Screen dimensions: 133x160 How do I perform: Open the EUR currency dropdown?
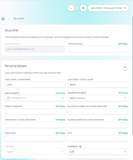[98, 152]
